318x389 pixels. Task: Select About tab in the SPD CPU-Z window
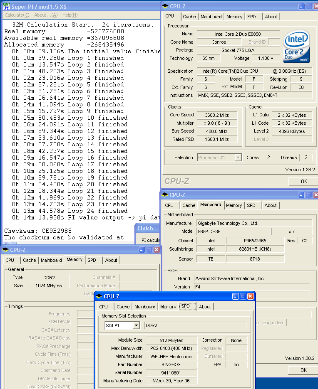pos(205,307)
